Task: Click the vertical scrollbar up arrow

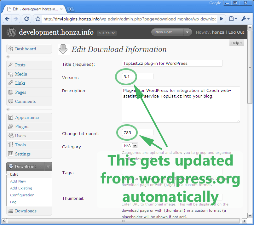Action: click(250, 27)
